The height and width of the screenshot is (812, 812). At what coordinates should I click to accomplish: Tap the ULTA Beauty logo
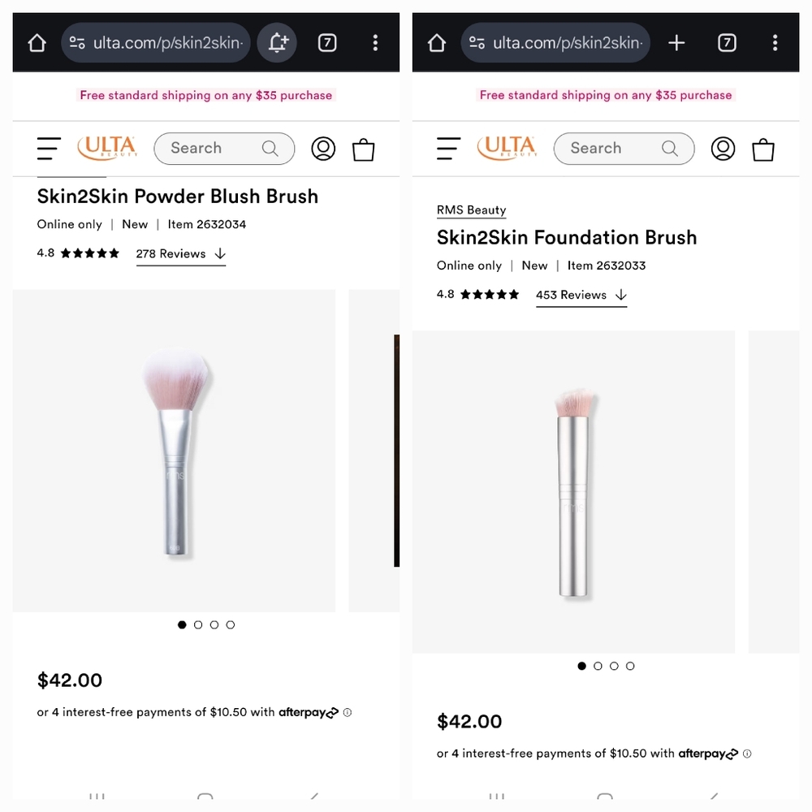[x=106, y=149]
